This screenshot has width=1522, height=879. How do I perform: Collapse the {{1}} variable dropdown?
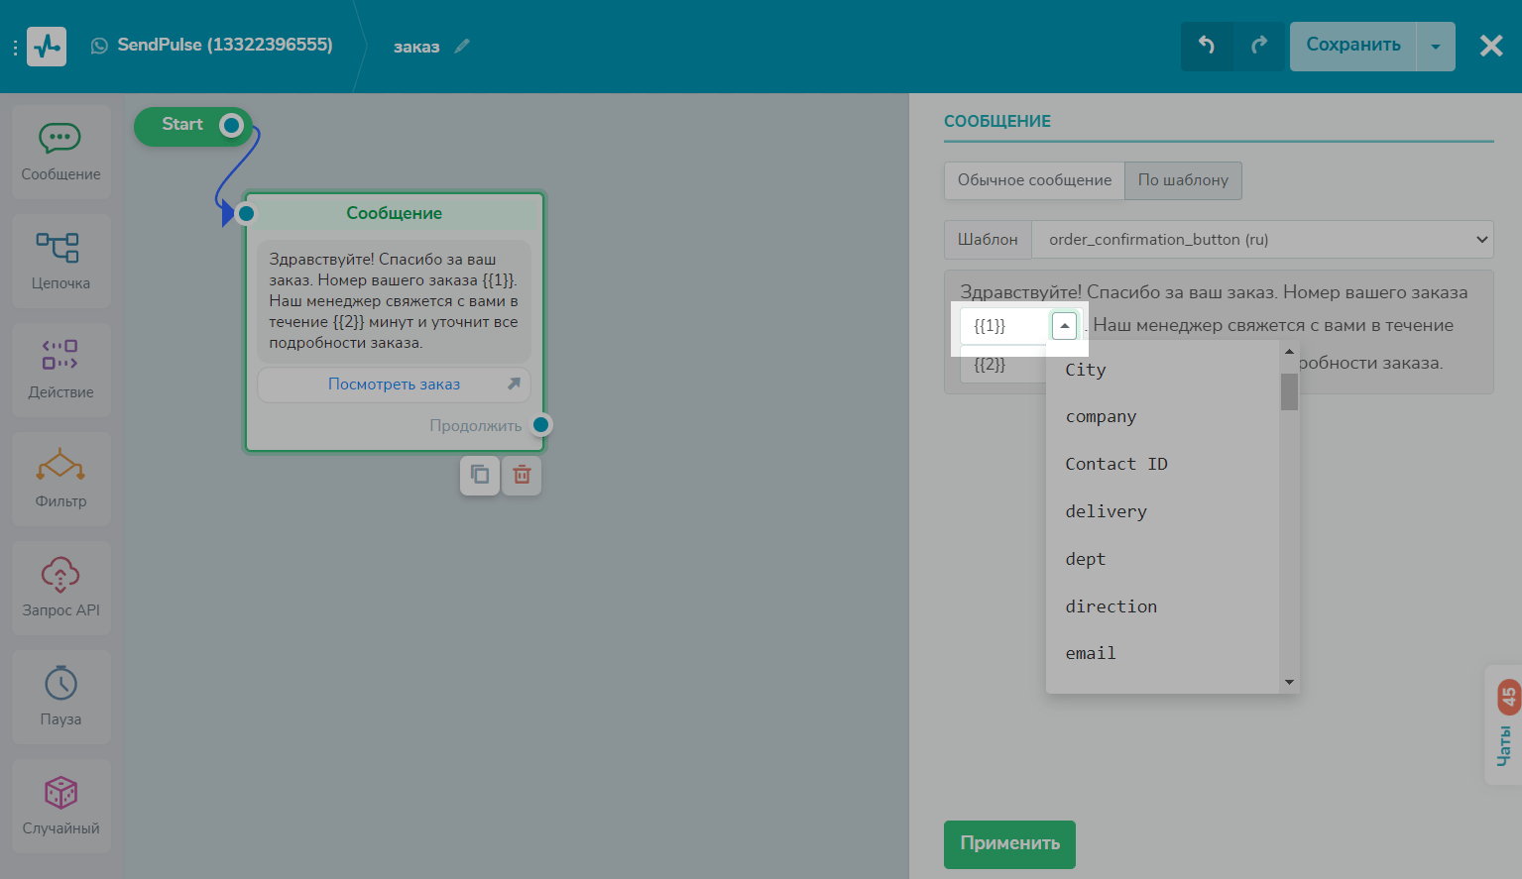(1064, 326)
